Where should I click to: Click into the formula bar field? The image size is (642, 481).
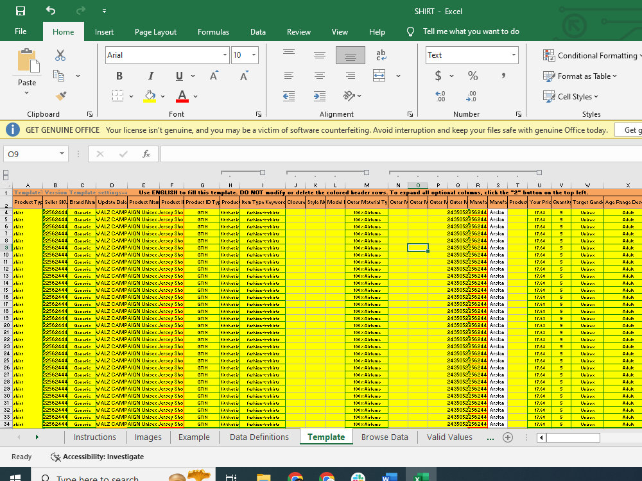[401, 154]
